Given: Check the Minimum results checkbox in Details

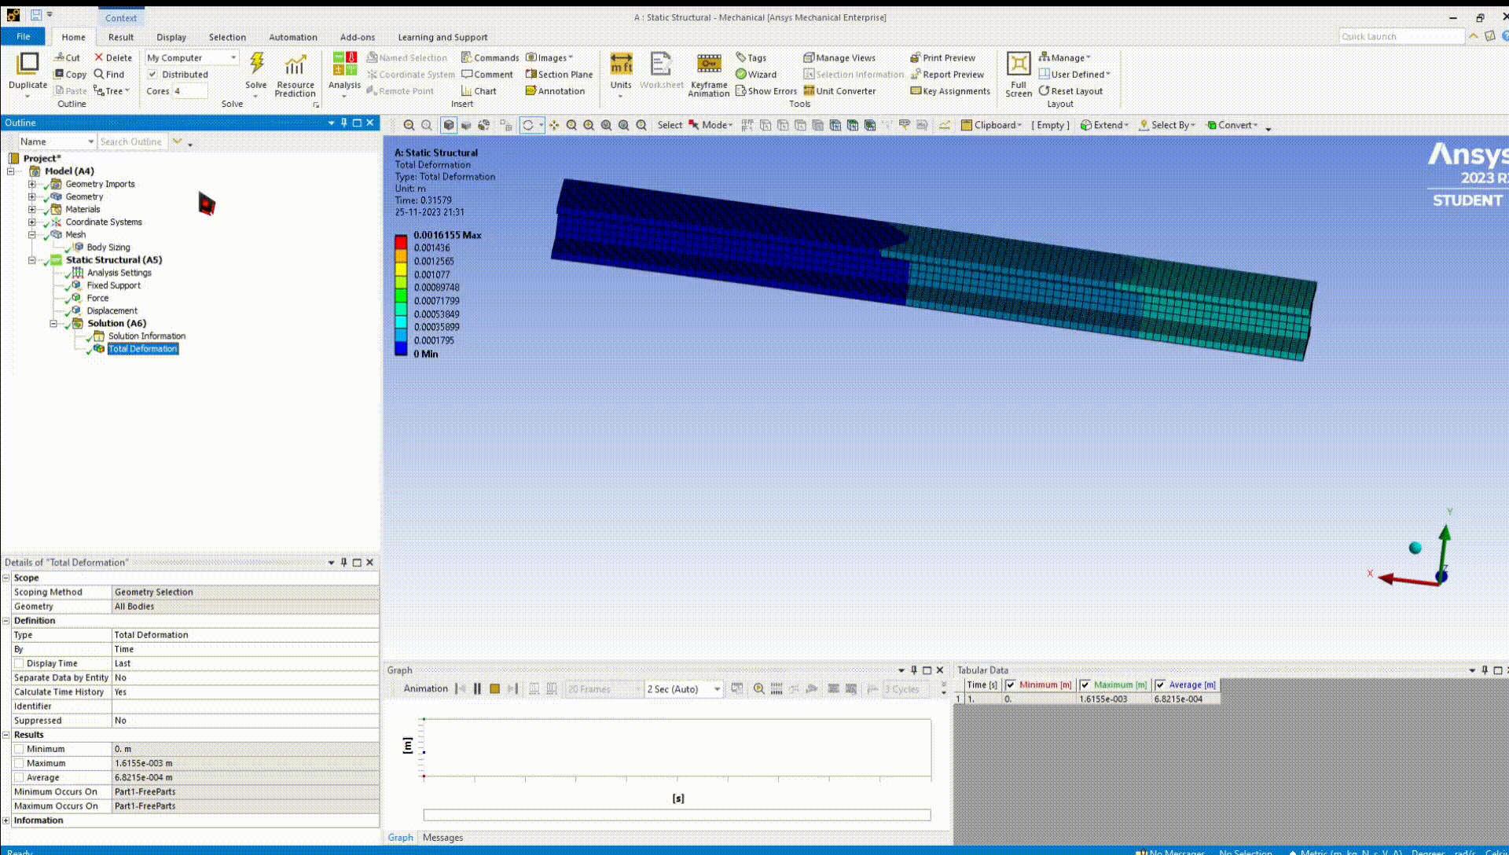Looking at the screenshot, I should pyautogui.click(x=19, y=750).
